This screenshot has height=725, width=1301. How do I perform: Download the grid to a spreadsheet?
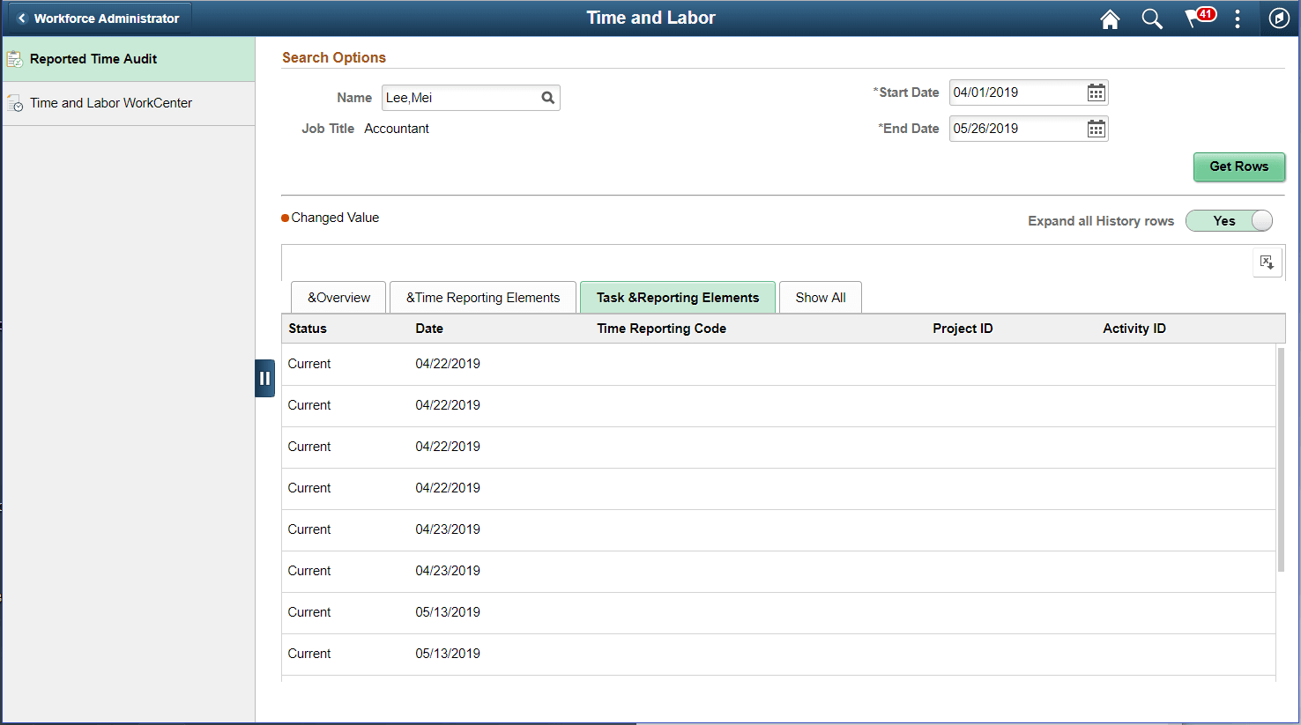pyautogui.click(x=1268, y=262)
